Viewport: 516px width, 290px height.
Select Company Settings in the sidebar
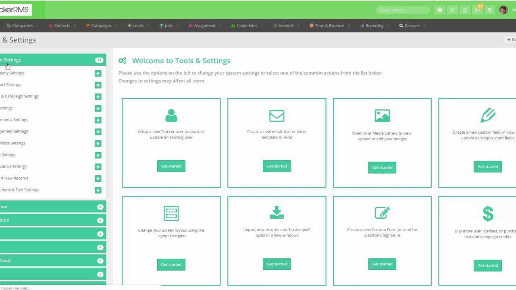tap(12, 73)
